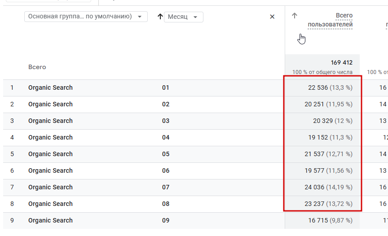388x236 pixels.
Task: Select Organic Search in row 1
Action: pyautogui.click(x=50, y=88)
